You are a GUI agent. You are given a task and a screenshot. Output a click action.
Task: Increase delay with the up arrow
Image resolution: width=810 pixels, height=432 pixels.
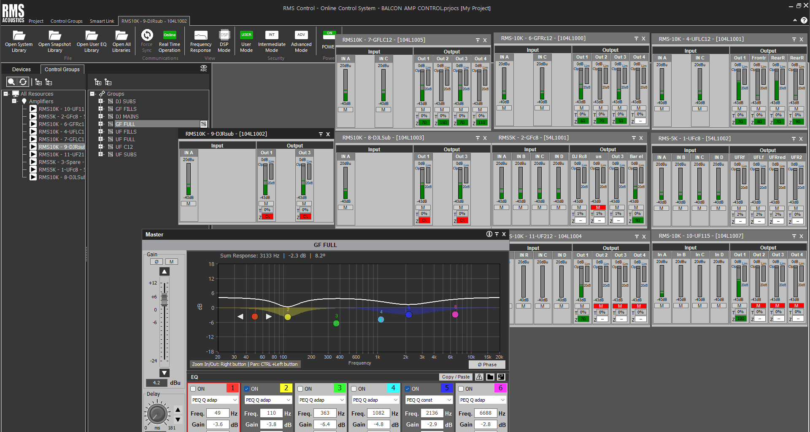click(178, 410)
